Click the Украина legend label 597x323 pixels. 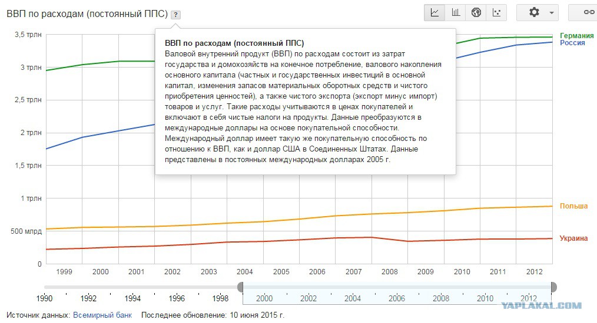tap(573, 238)
